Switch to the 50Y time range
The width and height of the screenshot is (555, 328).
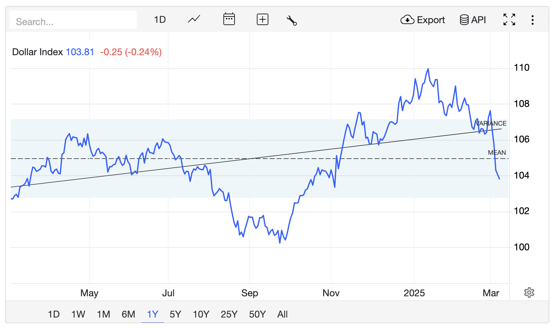257,314
